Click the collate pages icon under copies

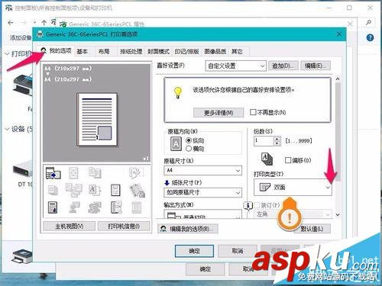(x=267, y=159)
